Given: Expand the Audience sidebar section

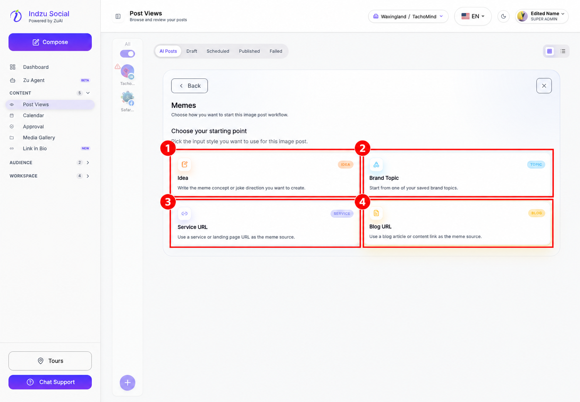Looking at the screenshot, I should click(x=50, y=163).
